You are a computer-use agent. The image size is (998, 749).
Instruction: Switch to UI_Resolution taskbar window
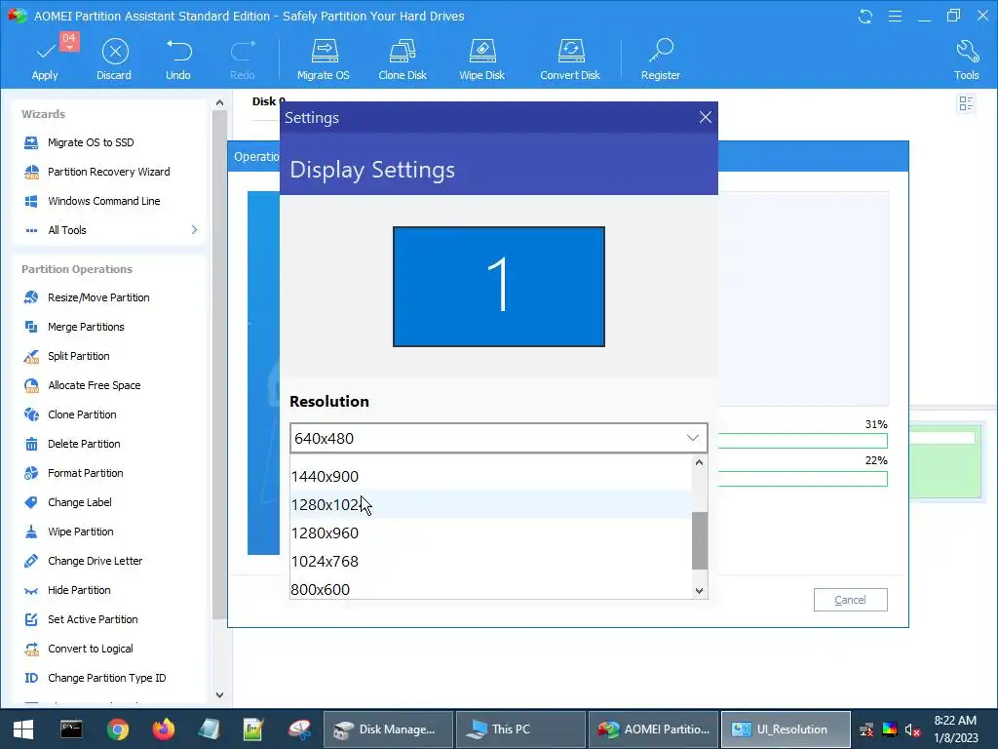click(x=787, y=729)
